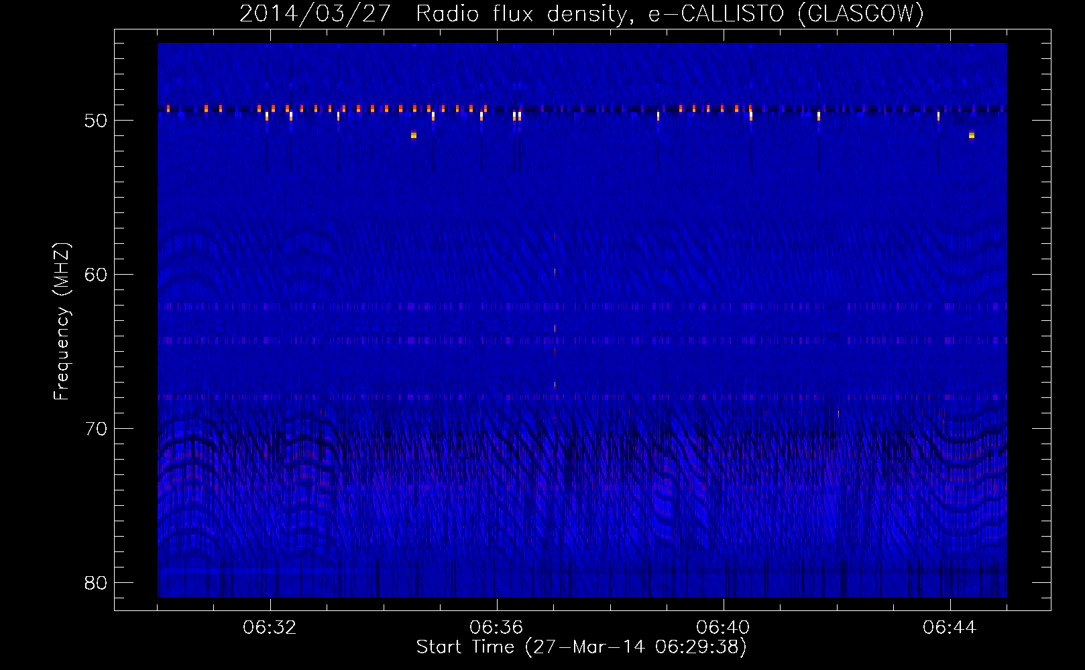Click the 50 frequency tick label
The height and width of the screenshot is (670, 1085).
pos(96,121)
